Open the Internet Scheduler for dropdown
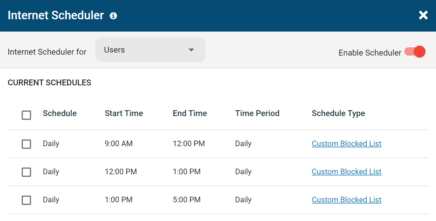The image size is (436, 221). 150,49
